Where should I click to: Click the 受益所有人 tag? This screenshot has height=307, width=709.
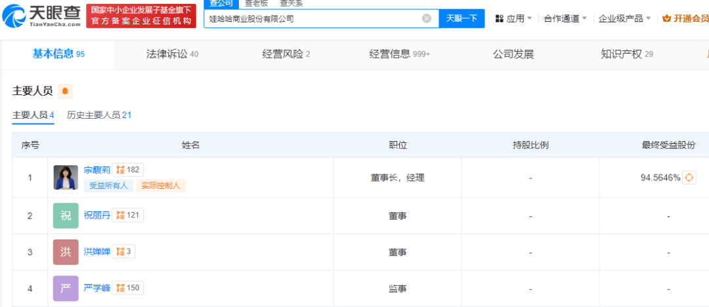pyautogui.click(x=108, y=186)
